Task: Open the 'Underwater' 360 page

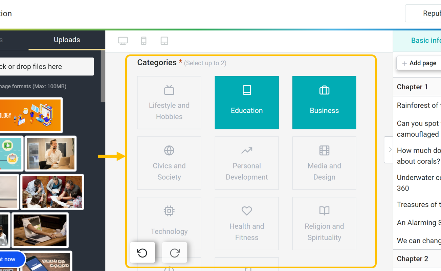Action: click(x=419, y=183)
